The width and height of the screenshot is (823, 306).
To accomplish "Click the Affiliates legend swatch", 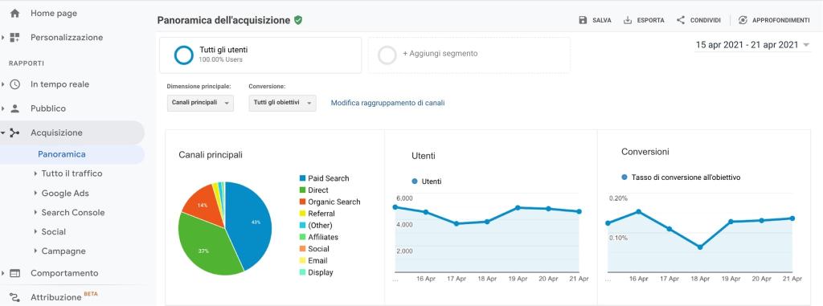I will 302,237.
